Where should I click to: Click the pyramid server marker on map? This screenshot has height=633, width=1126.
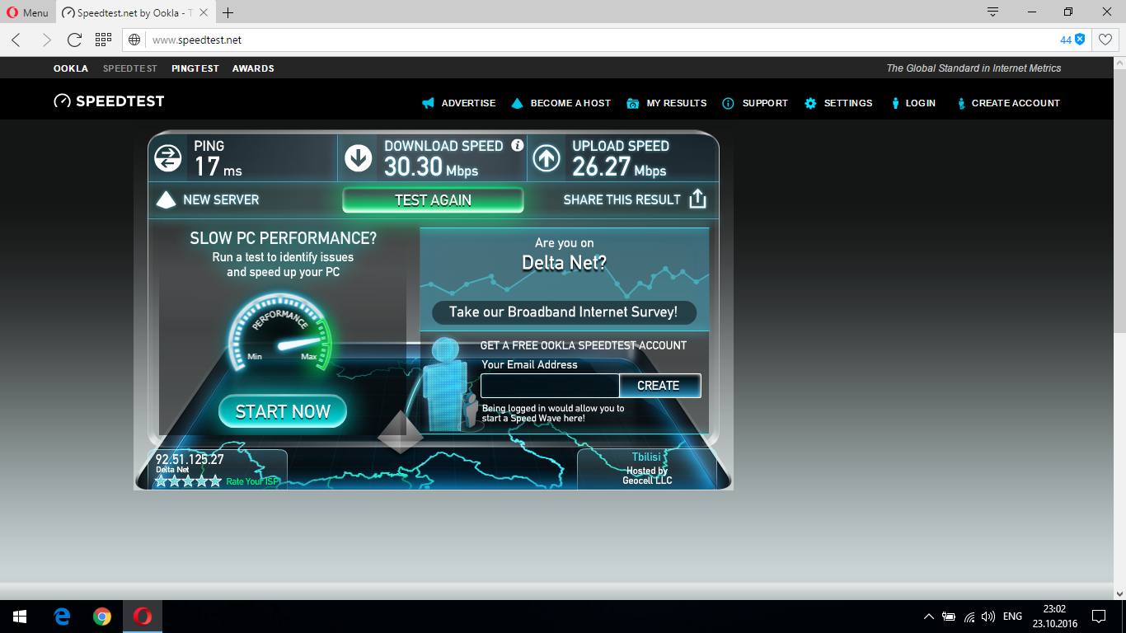401,432
